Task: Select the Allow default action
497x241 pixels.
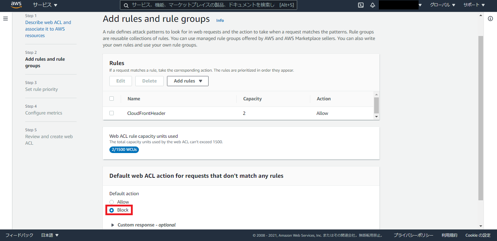Action: [112, 202]
